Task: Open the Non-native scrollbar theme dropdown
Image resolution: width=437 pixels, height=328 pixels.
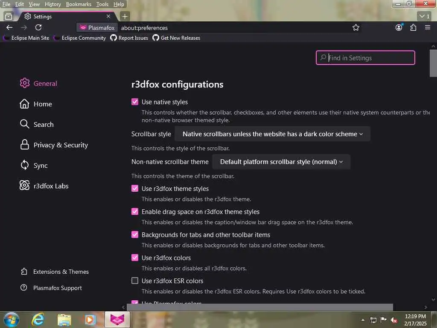Action: (x=282, y=162)
